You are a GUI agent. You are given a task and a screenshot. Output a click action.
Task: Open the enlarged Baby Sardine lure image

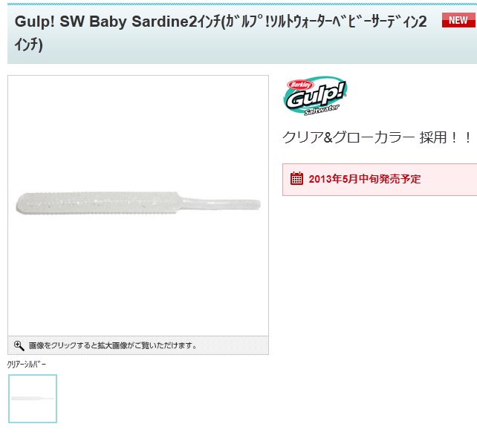coord(138,205)
